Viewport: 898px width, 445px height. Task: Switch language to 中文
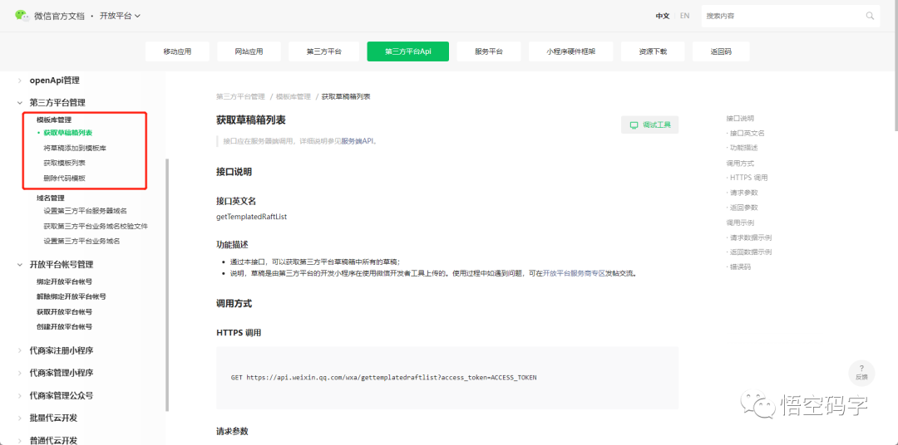pyautogui.click(x=663, y=16)
